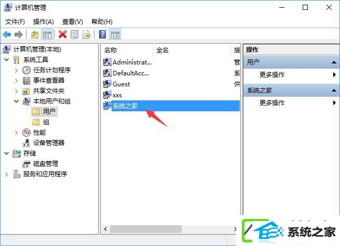The height and width of the screenshot is (246, 340).
Task: Open the 操作(A) menu
Action: (x=44, y=22)
